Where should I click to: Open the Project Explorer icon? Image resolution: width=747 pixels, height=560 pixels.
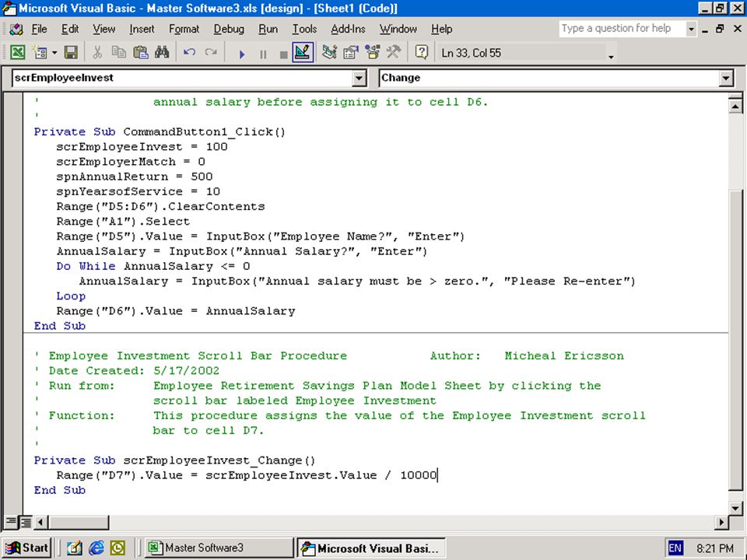pos(329,52)
